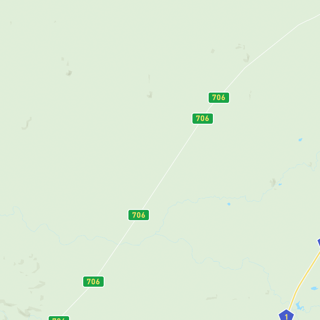Select the white road in the top-right corner
The height and width of the screenshot is (320, 320).
[309, 19]
